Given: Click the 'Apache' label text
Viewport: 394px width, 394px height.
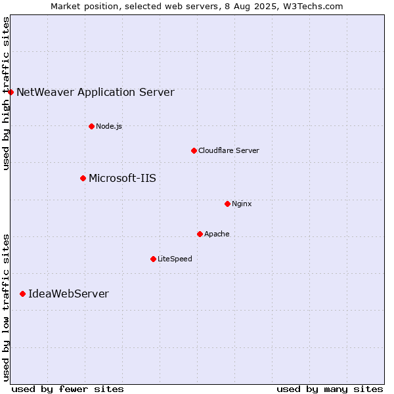Looking at the screenshot, I should click(x=217, y=234).
